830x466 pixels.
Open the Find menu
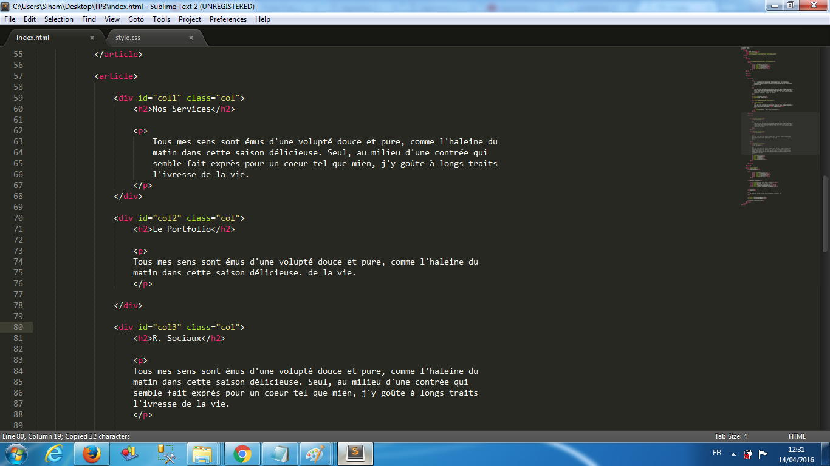[x=89, y=19]
